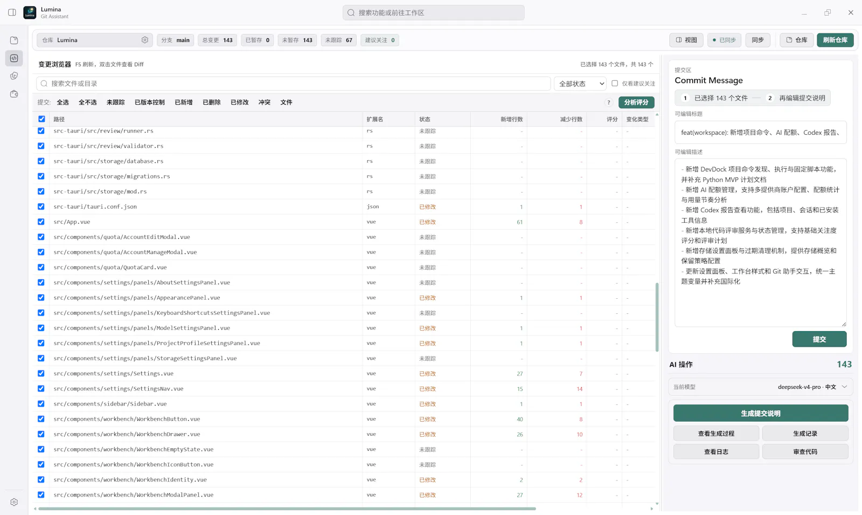Screen dimensions: 862x515
Task: Click vertical scrollbar of file list
Action: (x=657, y=317)
